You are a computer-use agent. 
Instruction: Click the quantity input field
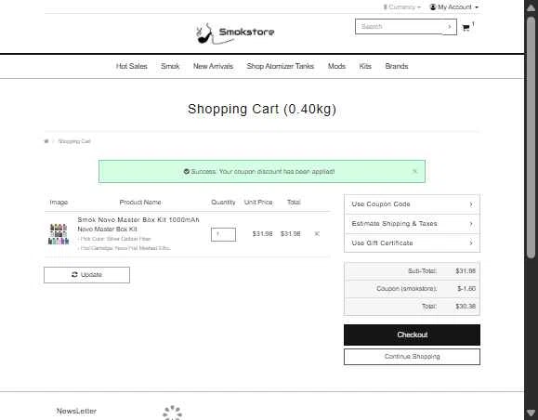click(223, 234)
